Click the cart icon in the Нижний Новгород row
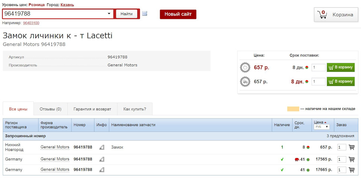 coord(352,148)
